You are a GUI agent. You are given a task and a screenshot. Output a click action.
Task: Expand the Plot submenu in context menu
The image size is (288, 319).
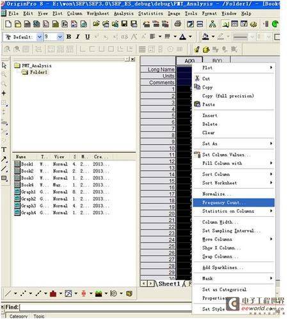(234, 68)
